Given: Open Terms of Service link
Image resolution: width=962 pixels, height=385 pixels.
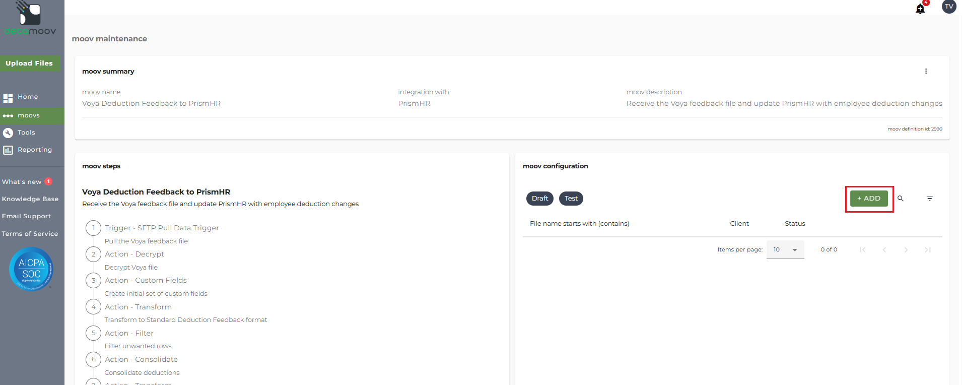Looking at the screenshot, I should coord(30,234).
